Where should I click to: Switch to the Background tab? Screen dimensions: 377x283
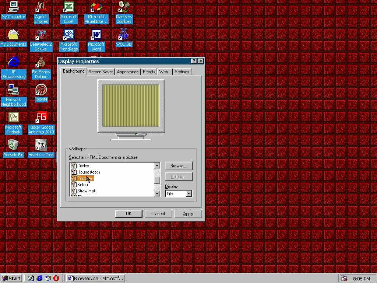74,71
